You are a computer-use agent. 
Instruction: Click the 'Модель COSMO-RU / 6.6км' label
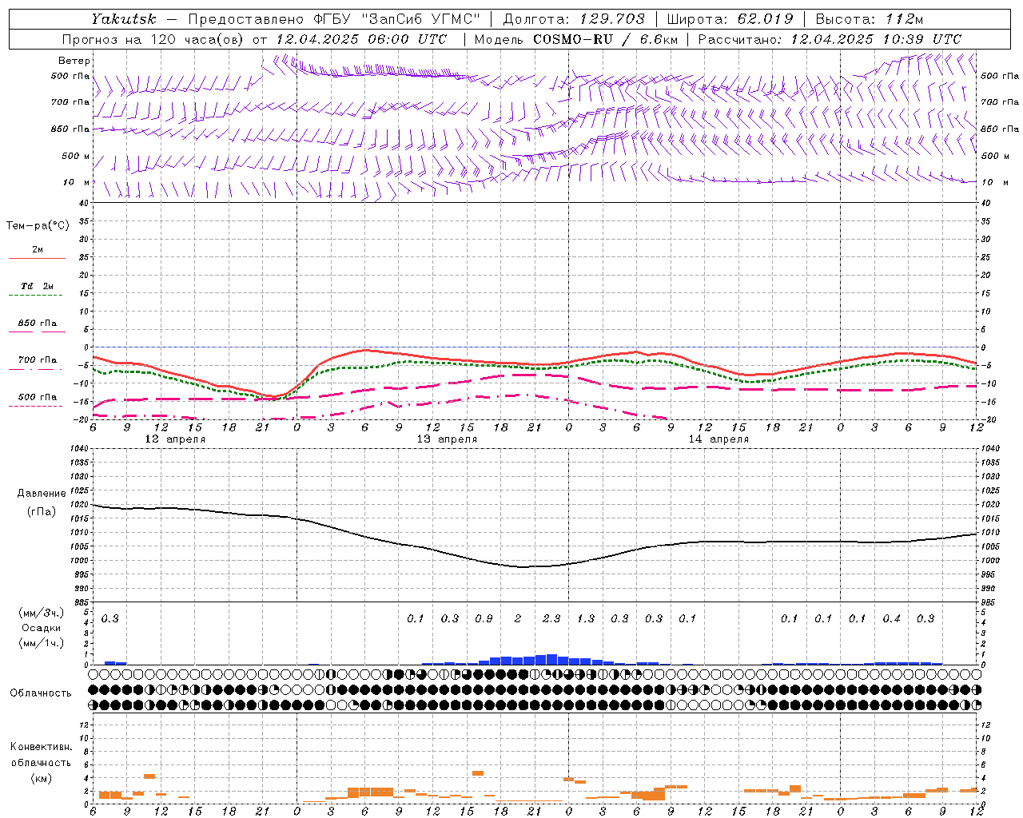(x=576, y=39)
